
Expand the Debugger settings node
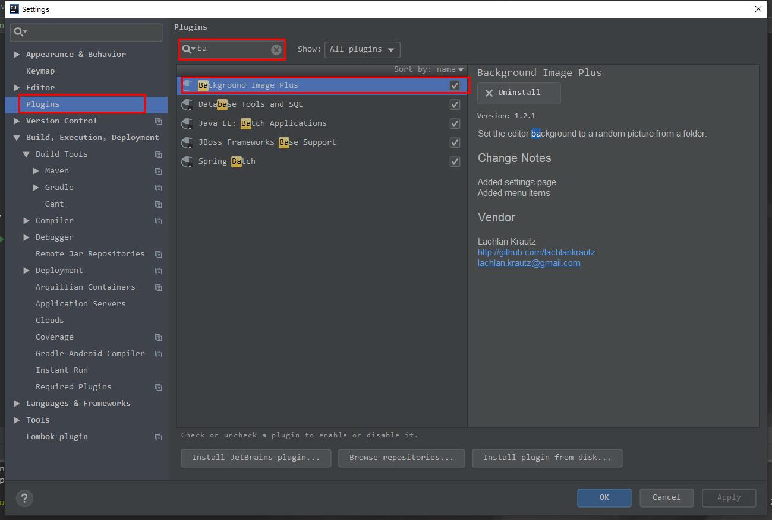pyautogui.click(x=26, y=237)
